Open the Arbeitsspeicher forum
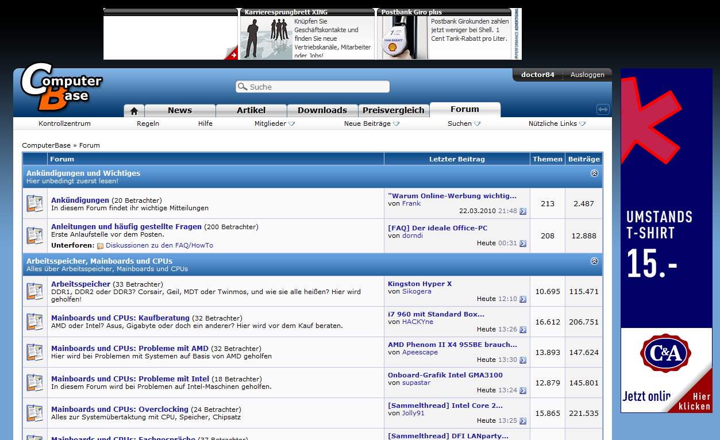Screen dimensions: 720x440 80,284
